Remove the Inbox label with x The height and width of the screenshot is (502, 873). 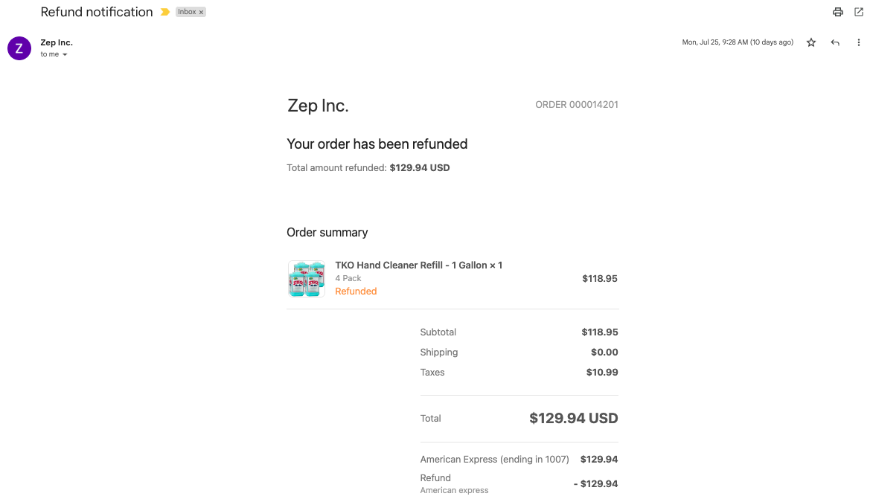[x=202, y=12]
